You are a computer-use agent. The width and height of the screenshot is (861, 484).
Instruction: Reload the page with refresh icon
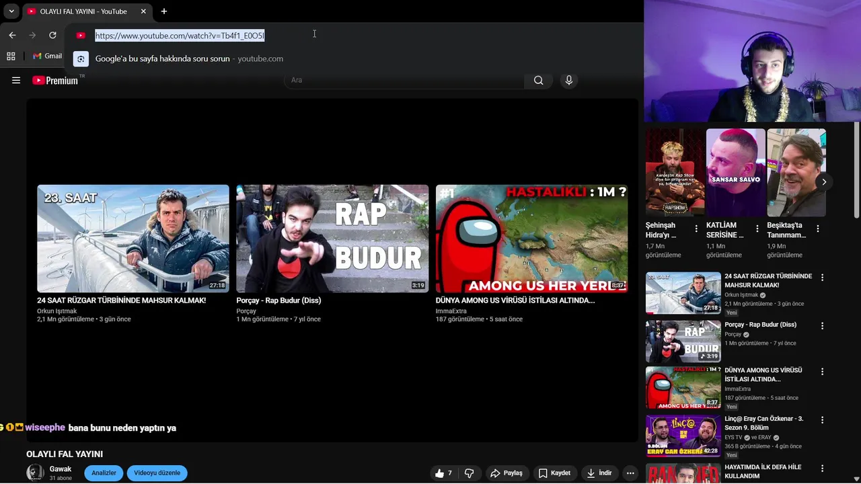52,35
